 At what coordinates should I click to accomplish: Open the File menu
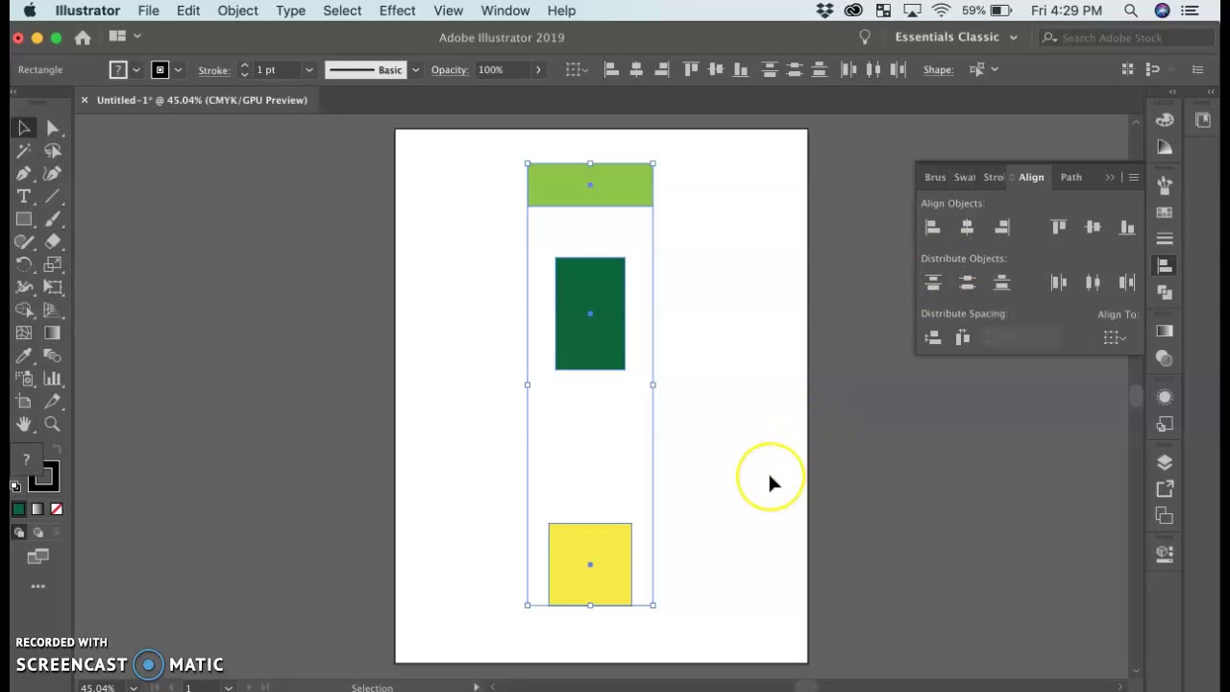click(148, 11)
